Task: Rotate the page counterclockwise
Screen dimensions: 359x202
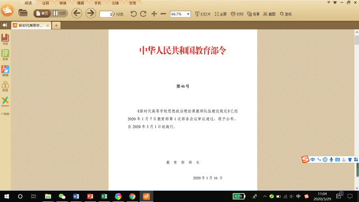Action: pyautogui.click(x=134, y=14)
